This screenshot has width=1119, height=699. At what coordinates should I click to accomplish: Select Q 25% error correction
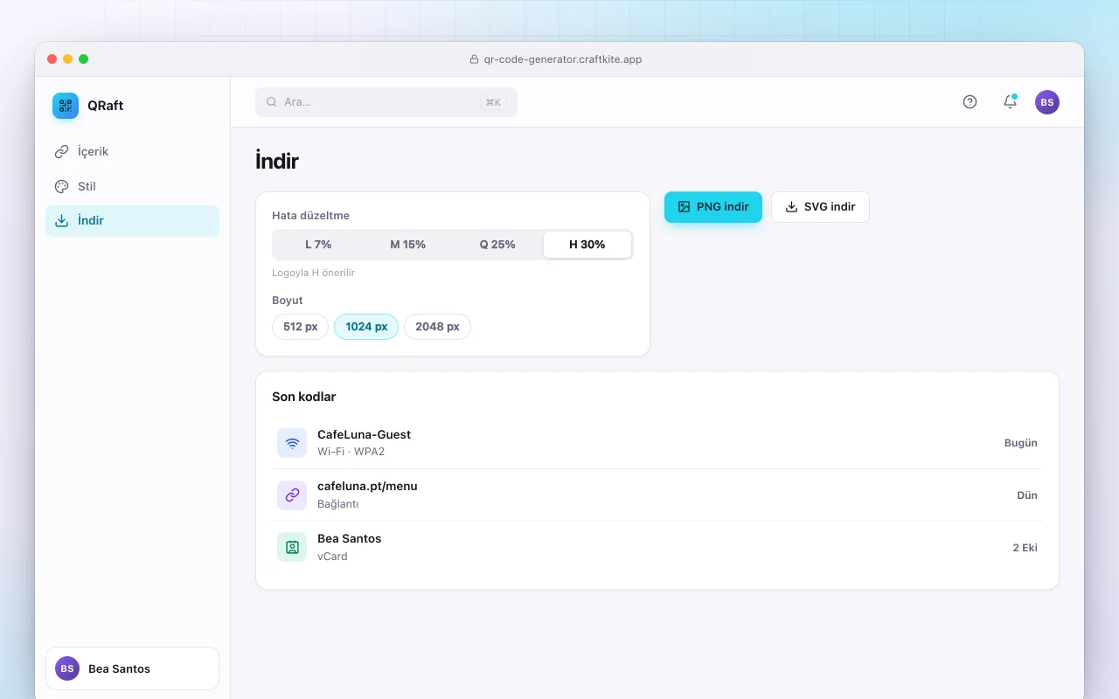coord(497,245)
